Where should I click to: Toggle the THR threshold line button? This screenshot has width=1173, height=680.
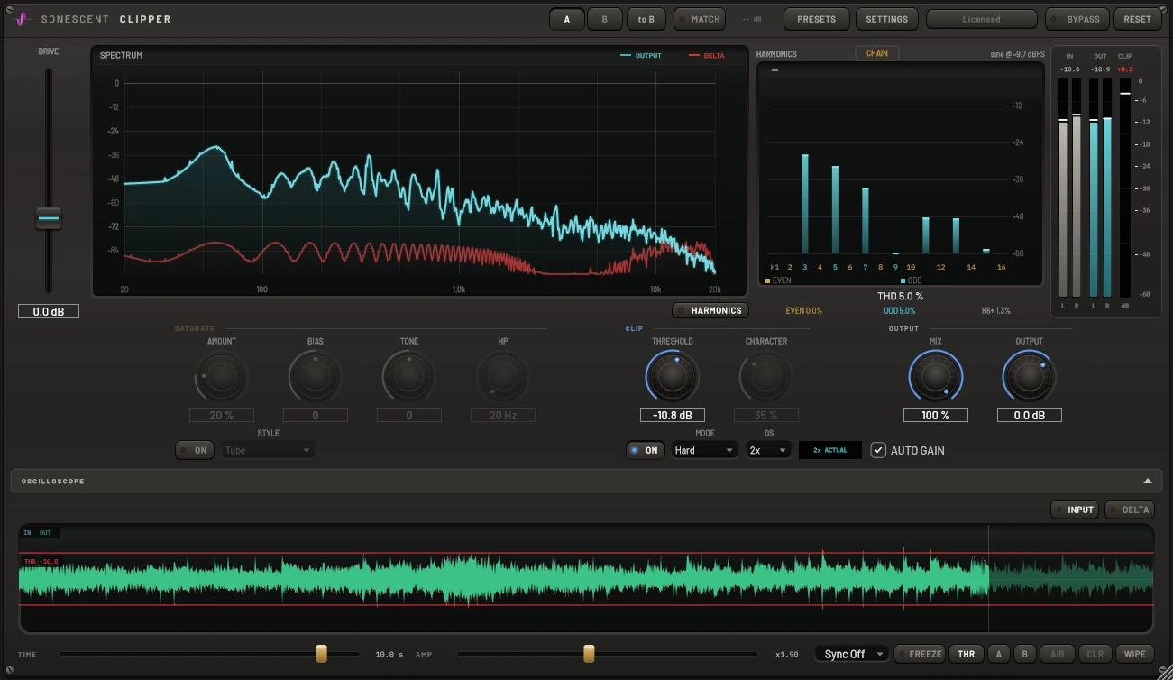click(x=966, y=654)
